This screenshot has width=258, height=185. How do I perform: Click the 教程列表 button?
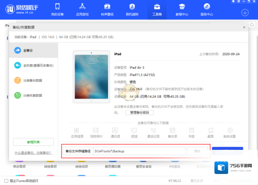[x=34, y=142]
